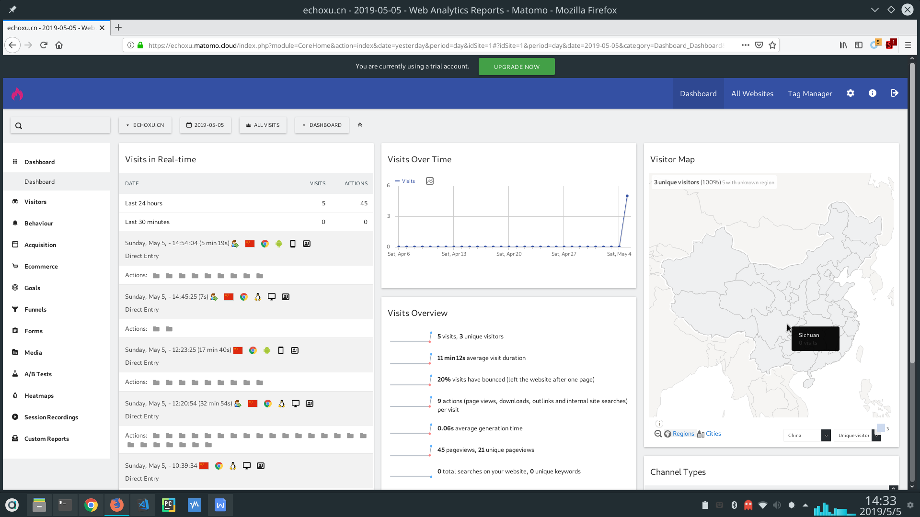Open All Websites in top navigation

752,93
